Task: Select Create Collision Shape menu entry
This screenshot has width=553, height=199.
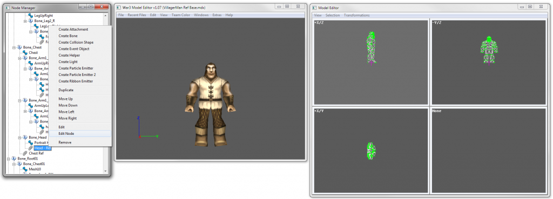Action: point(76,42)
